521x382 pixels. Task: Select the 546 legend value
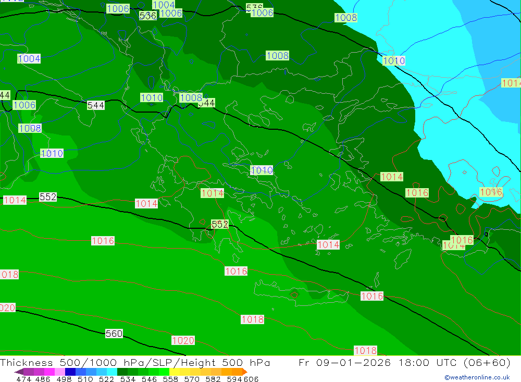click(x=149, y=379)
